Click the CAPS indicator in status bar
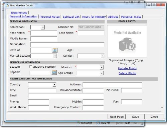This screenshot has width=167, height=128. click(120, 123)
